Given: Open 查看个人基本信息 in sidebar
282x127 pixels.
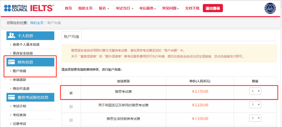Looking at the screenshot, I should 26,44.
